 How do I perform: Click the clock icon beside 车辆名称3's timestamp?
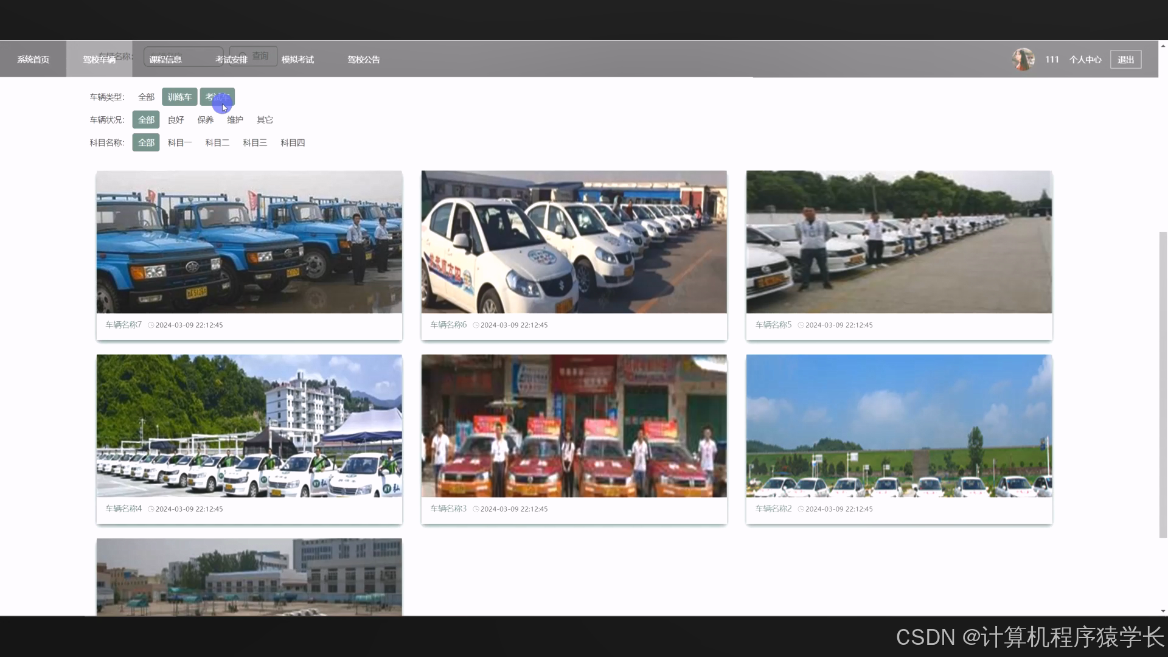click(476, 509)
